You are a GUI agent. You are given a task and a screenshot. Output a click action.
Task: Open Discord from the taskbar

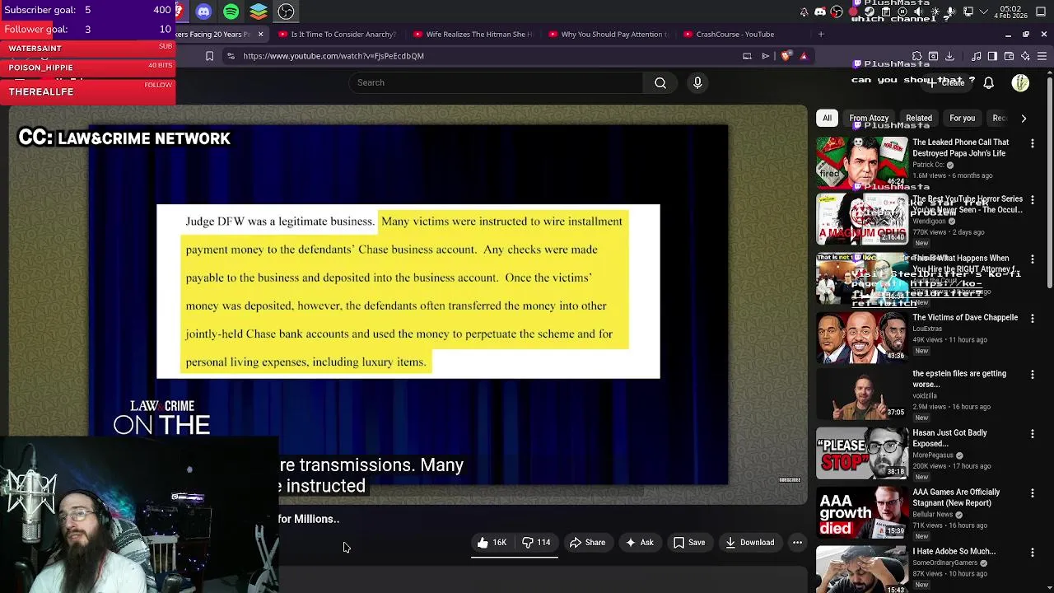tap(203, 12)
